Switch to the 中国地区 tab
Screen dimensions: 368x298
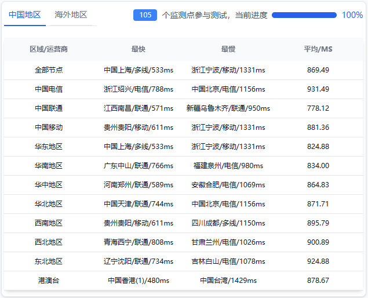(25, 15)
